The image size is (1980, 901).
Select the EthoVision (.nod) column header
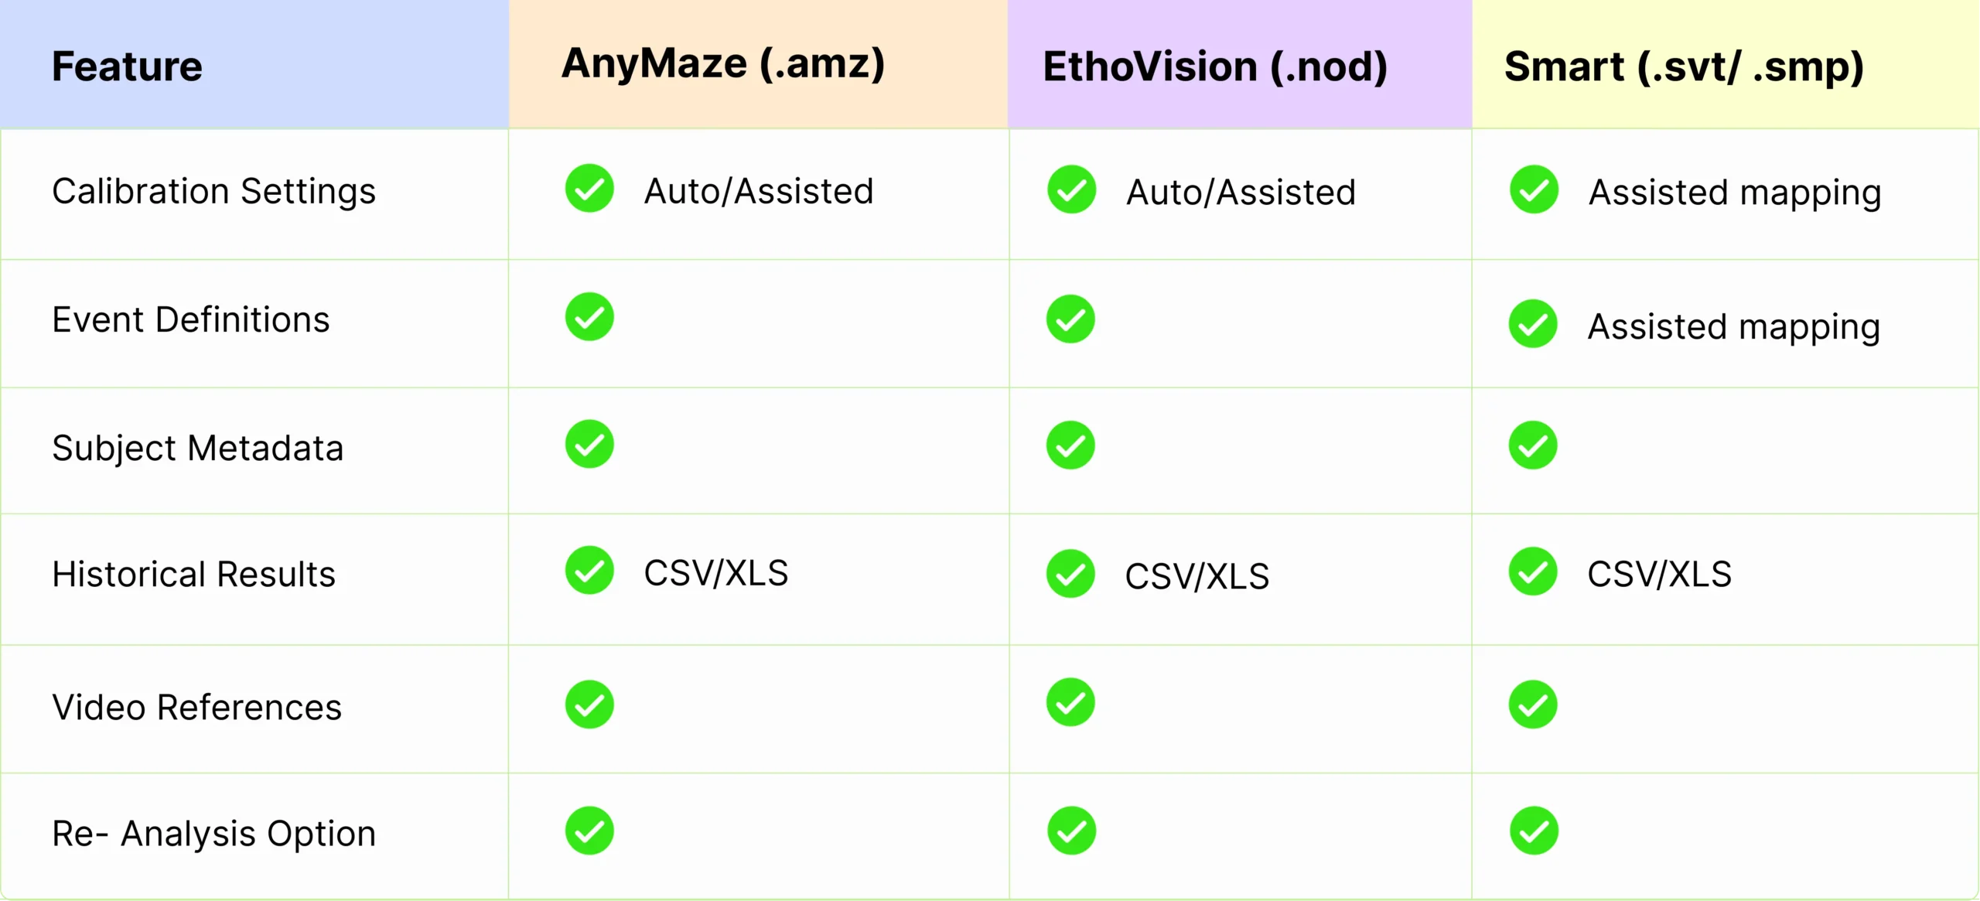[1214, 67]
